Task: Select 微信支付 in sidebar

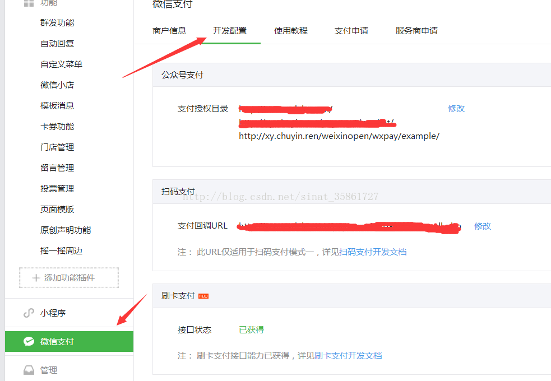Action: (x=70, y=341)
